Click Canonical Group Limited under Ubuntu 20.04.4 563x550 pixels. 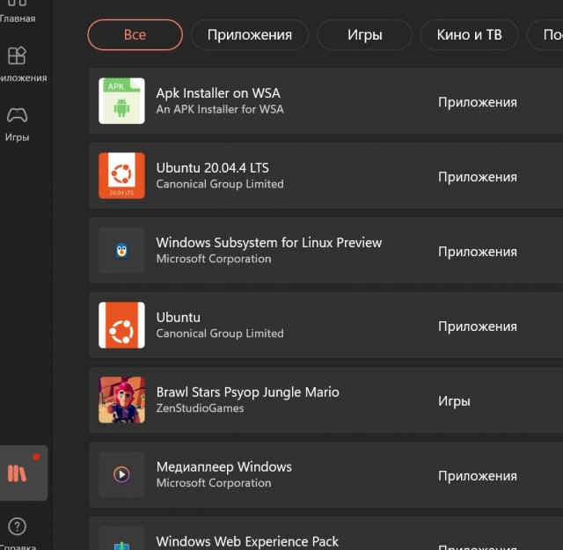220,184
